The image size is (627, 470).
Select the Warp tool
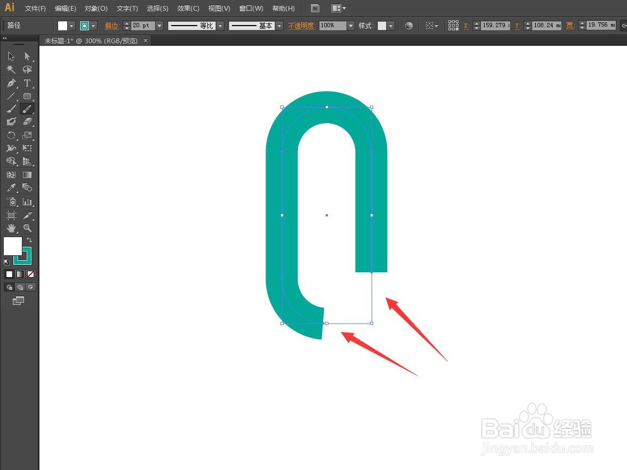pos(11,148)
